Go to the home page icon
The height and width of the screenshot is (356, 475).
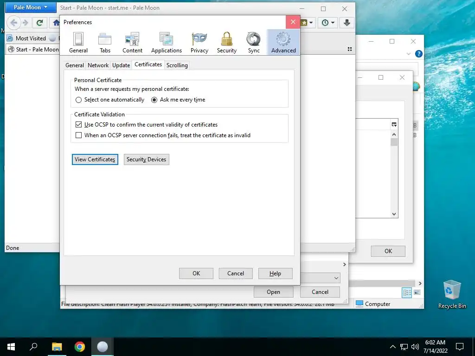coord(56,22)
